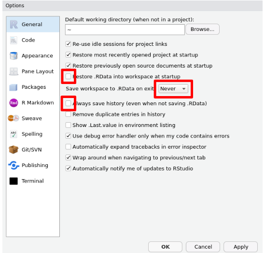Click the Browse... button
This screenshot has width=265, height=253.
[x=202, y=29]
